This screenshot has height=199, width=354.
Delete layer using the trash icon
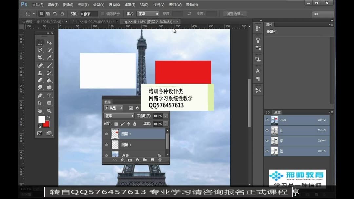coord(160,160)
